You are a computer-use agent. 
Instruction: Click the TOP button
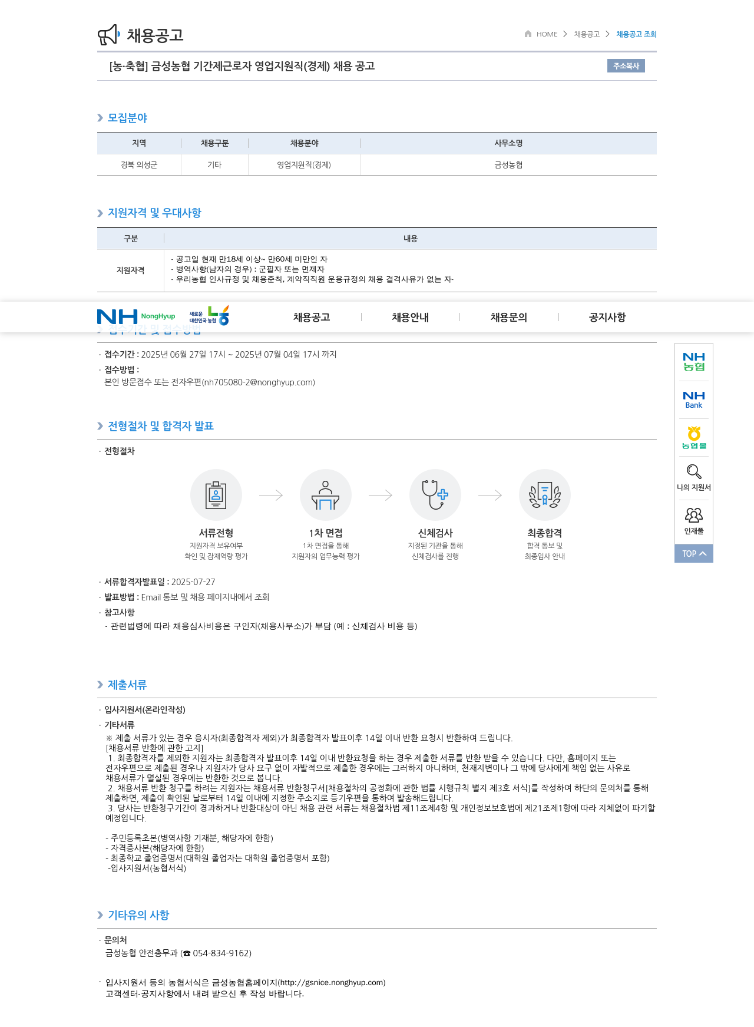click(694, 554)
